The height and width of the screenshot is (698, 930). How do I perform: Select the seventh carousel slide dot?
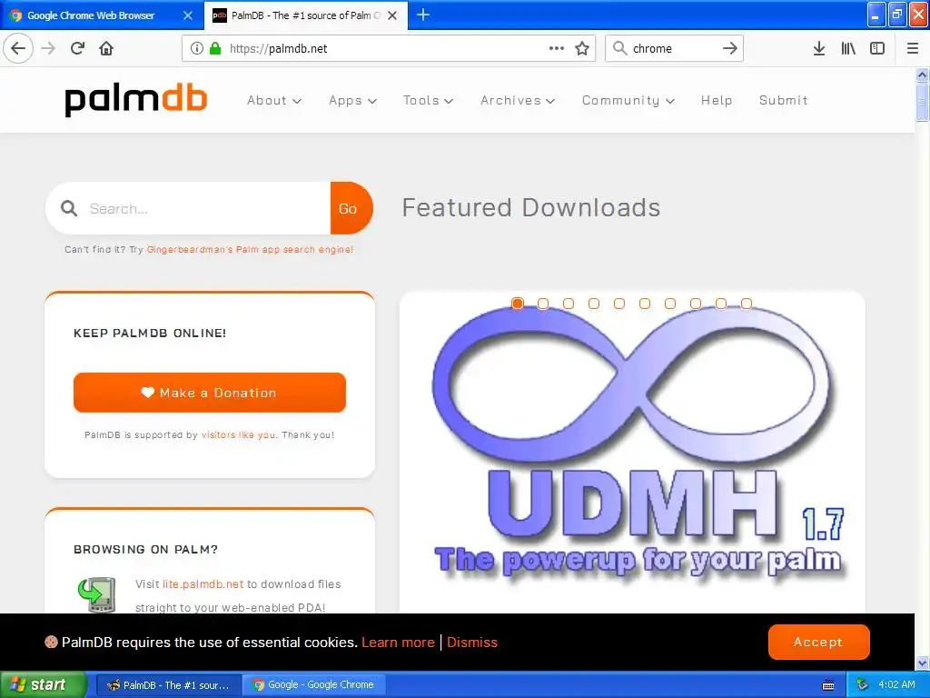coord(670,304)
